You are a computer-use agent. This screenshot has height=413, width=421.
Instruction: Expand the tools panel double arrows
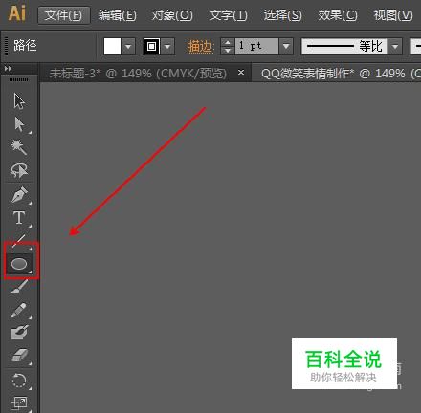(x=8, y=68)
